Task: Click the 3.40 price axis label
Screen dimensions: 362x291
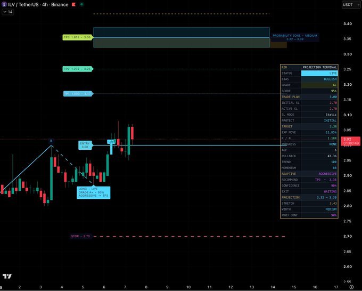Action: pyautogui.click(x=348, y=23)
